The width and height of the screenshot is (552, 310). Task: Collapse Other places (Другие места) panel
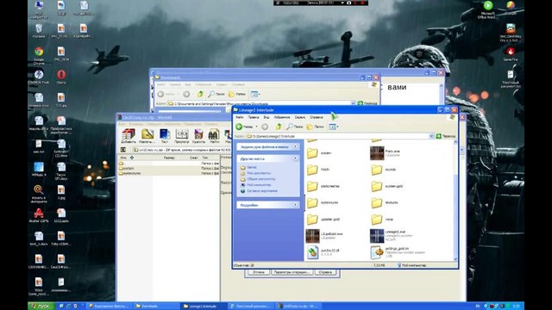[x=295, y=158]
